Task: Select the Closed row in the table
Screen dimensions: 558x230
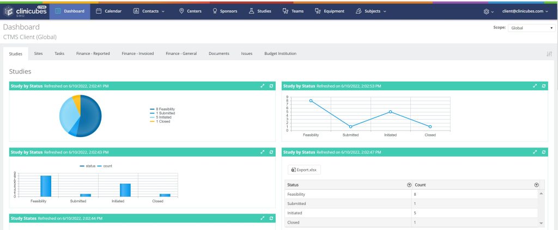Action: [x=411, y=222]
